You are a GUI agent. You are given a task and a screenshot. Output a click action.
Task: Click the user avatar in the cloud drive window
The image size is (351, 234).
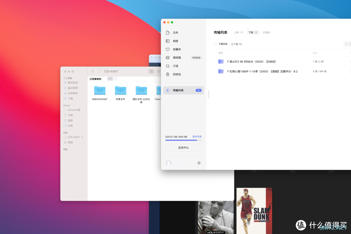point(168,163)
